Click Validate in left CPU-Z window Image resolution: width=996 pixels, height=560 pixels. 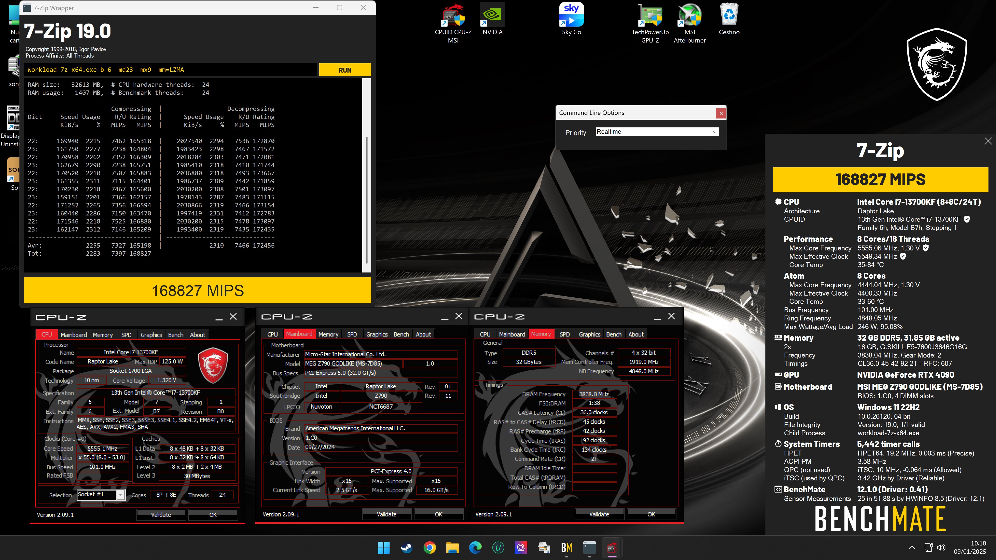[161, 515]
